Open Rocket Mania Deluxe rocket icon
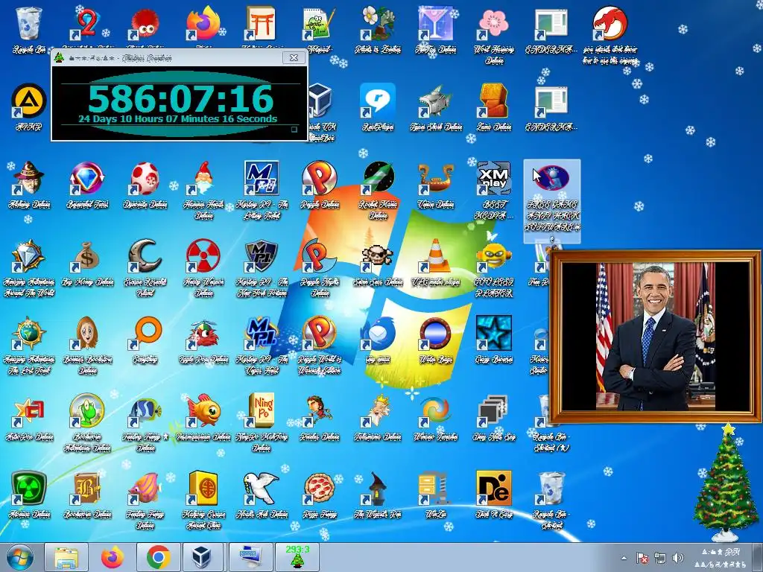The image size is (763, 572). point(378,179)
